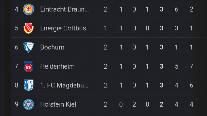Viewport: 207px width, 116px height.
Task: Click rank number 9 in standings
Action: point(16,104)
